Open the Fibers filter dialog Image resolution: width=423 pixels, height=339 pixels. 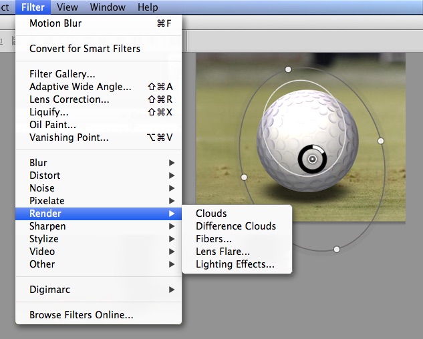click(214, 239)
